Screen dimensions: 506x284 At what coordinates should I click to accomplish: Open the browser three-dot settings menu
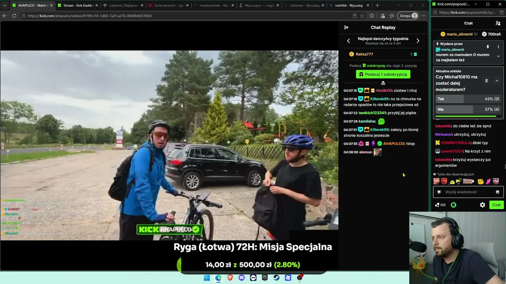pyautogui.click(x=424, y=16)
